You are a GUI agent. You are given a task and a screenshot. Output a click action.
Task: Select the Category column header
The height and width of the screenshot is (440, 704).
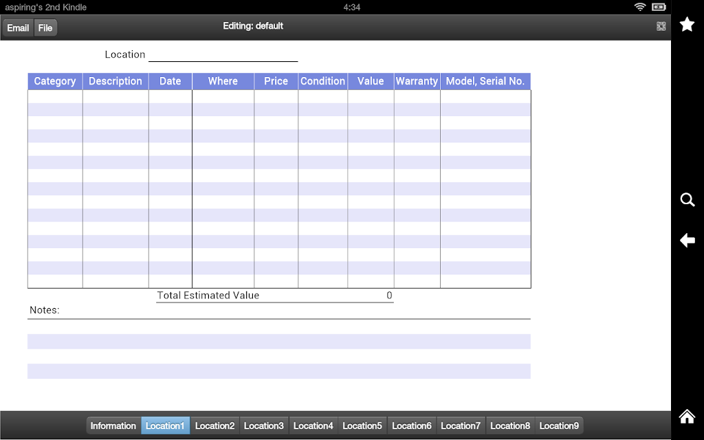55,81
